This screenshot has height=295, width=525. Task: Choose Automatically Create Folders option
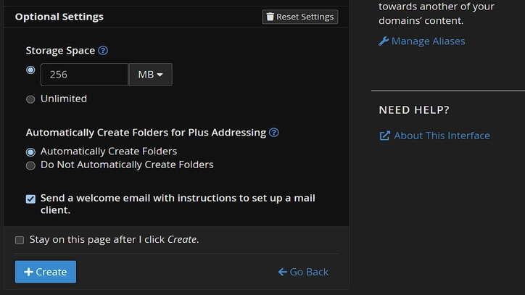click(30, 152)
